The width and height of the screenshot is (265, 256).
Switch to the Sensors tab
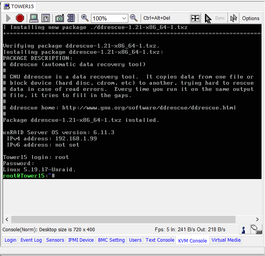(x=55, y=240)
